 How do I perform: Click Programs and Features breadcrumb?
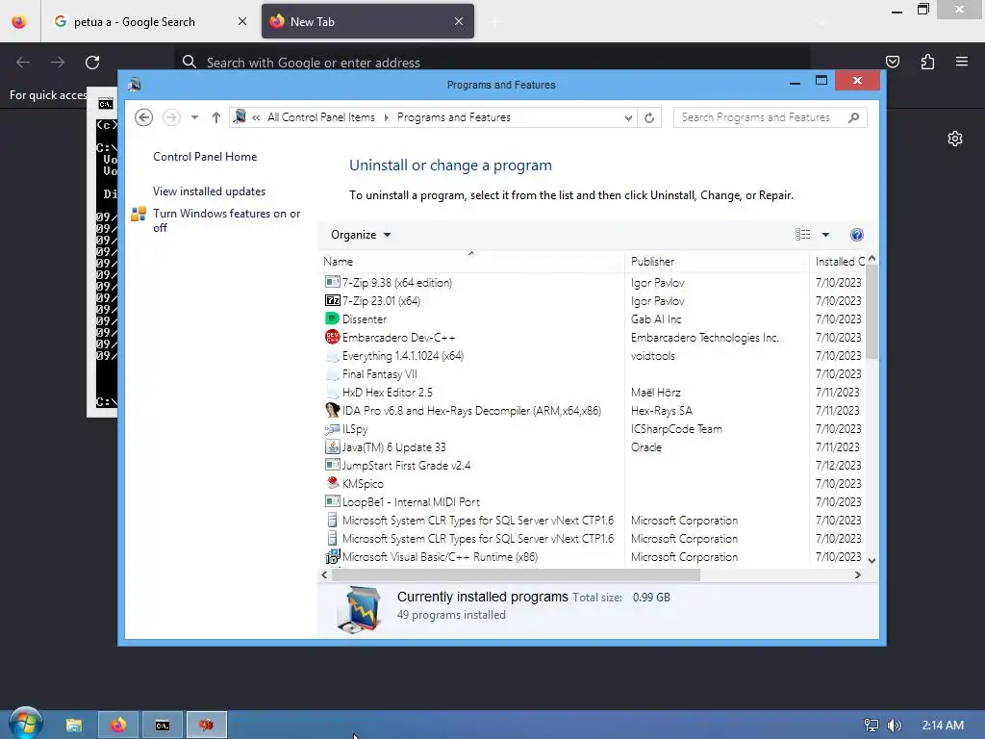454,117
